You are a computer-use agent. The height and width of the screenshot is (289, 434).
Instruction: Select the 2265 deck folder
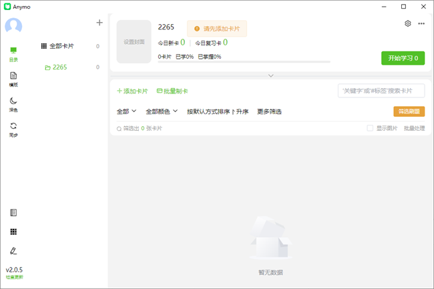coord(59,67)
